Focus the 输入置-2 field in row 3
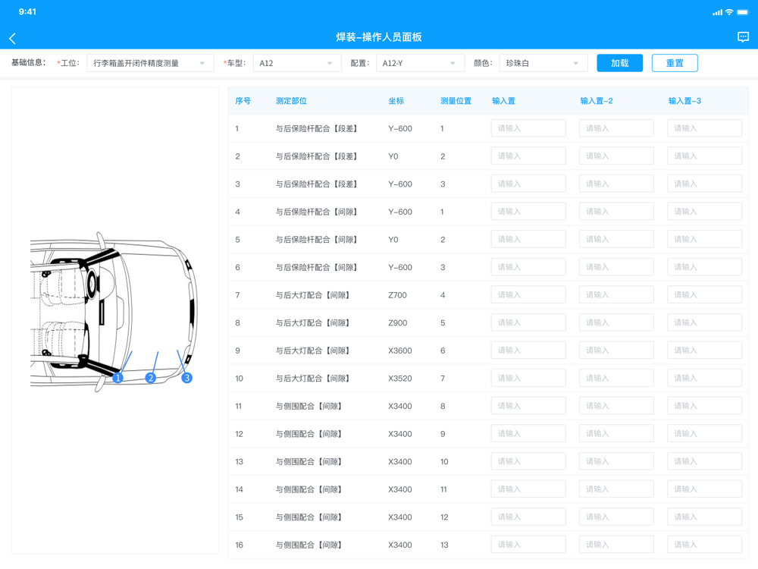The width and height of the screenshot is (758, 569). [616, 184]
